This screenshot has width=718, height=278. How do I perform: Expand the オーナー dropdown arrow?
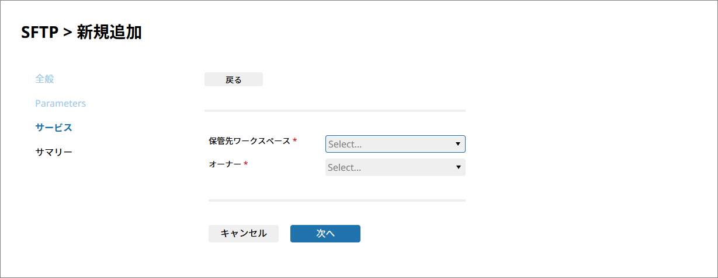[457, 167]
